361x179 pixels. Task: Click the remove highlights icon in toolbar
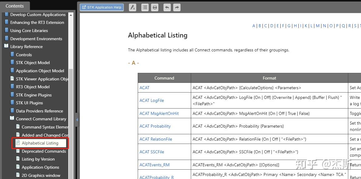click(132, 7)
